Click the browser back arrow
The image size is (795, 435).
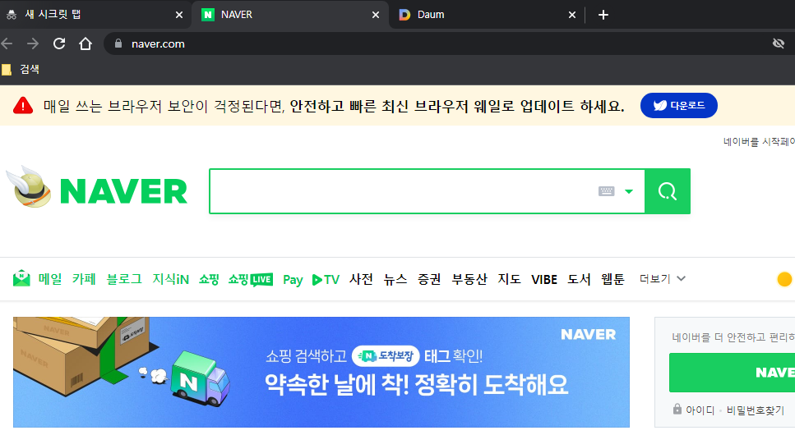click(7, 43)
